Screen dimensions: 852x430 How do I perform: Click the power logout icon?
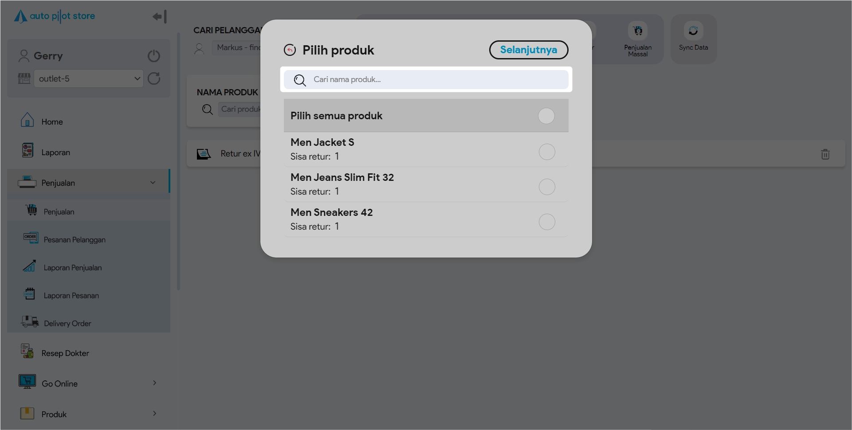154,56
